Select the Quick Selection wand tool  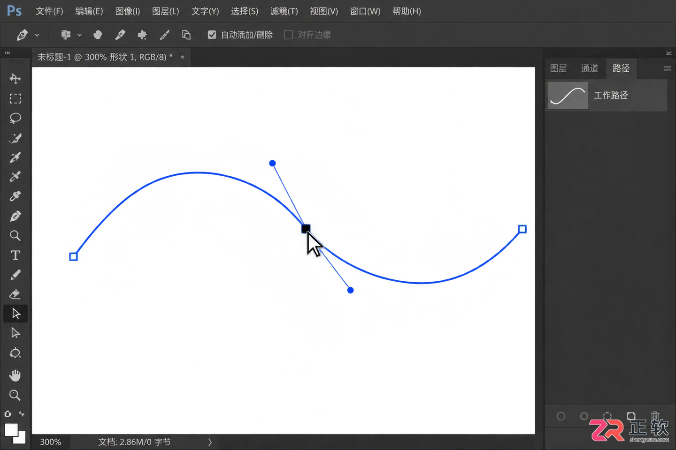[x=15, y=138]
